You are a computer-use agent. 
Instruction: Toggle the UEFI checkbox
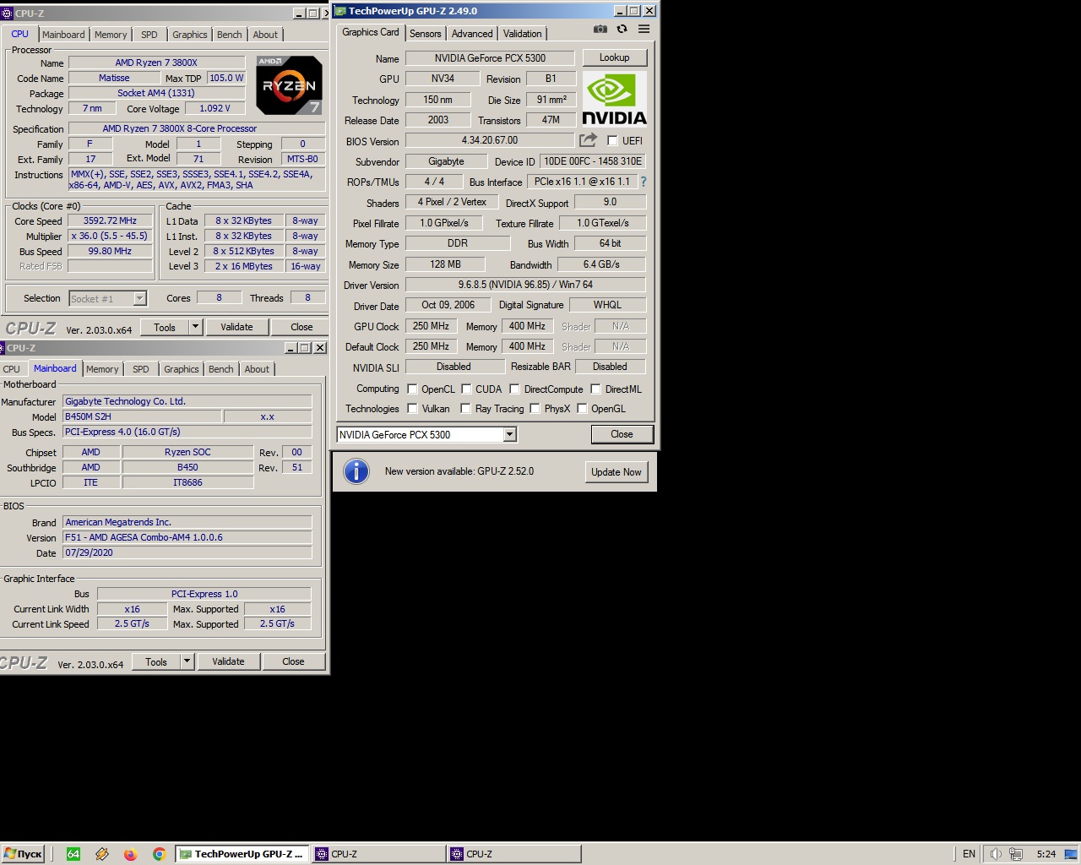[x=612, y=141]
